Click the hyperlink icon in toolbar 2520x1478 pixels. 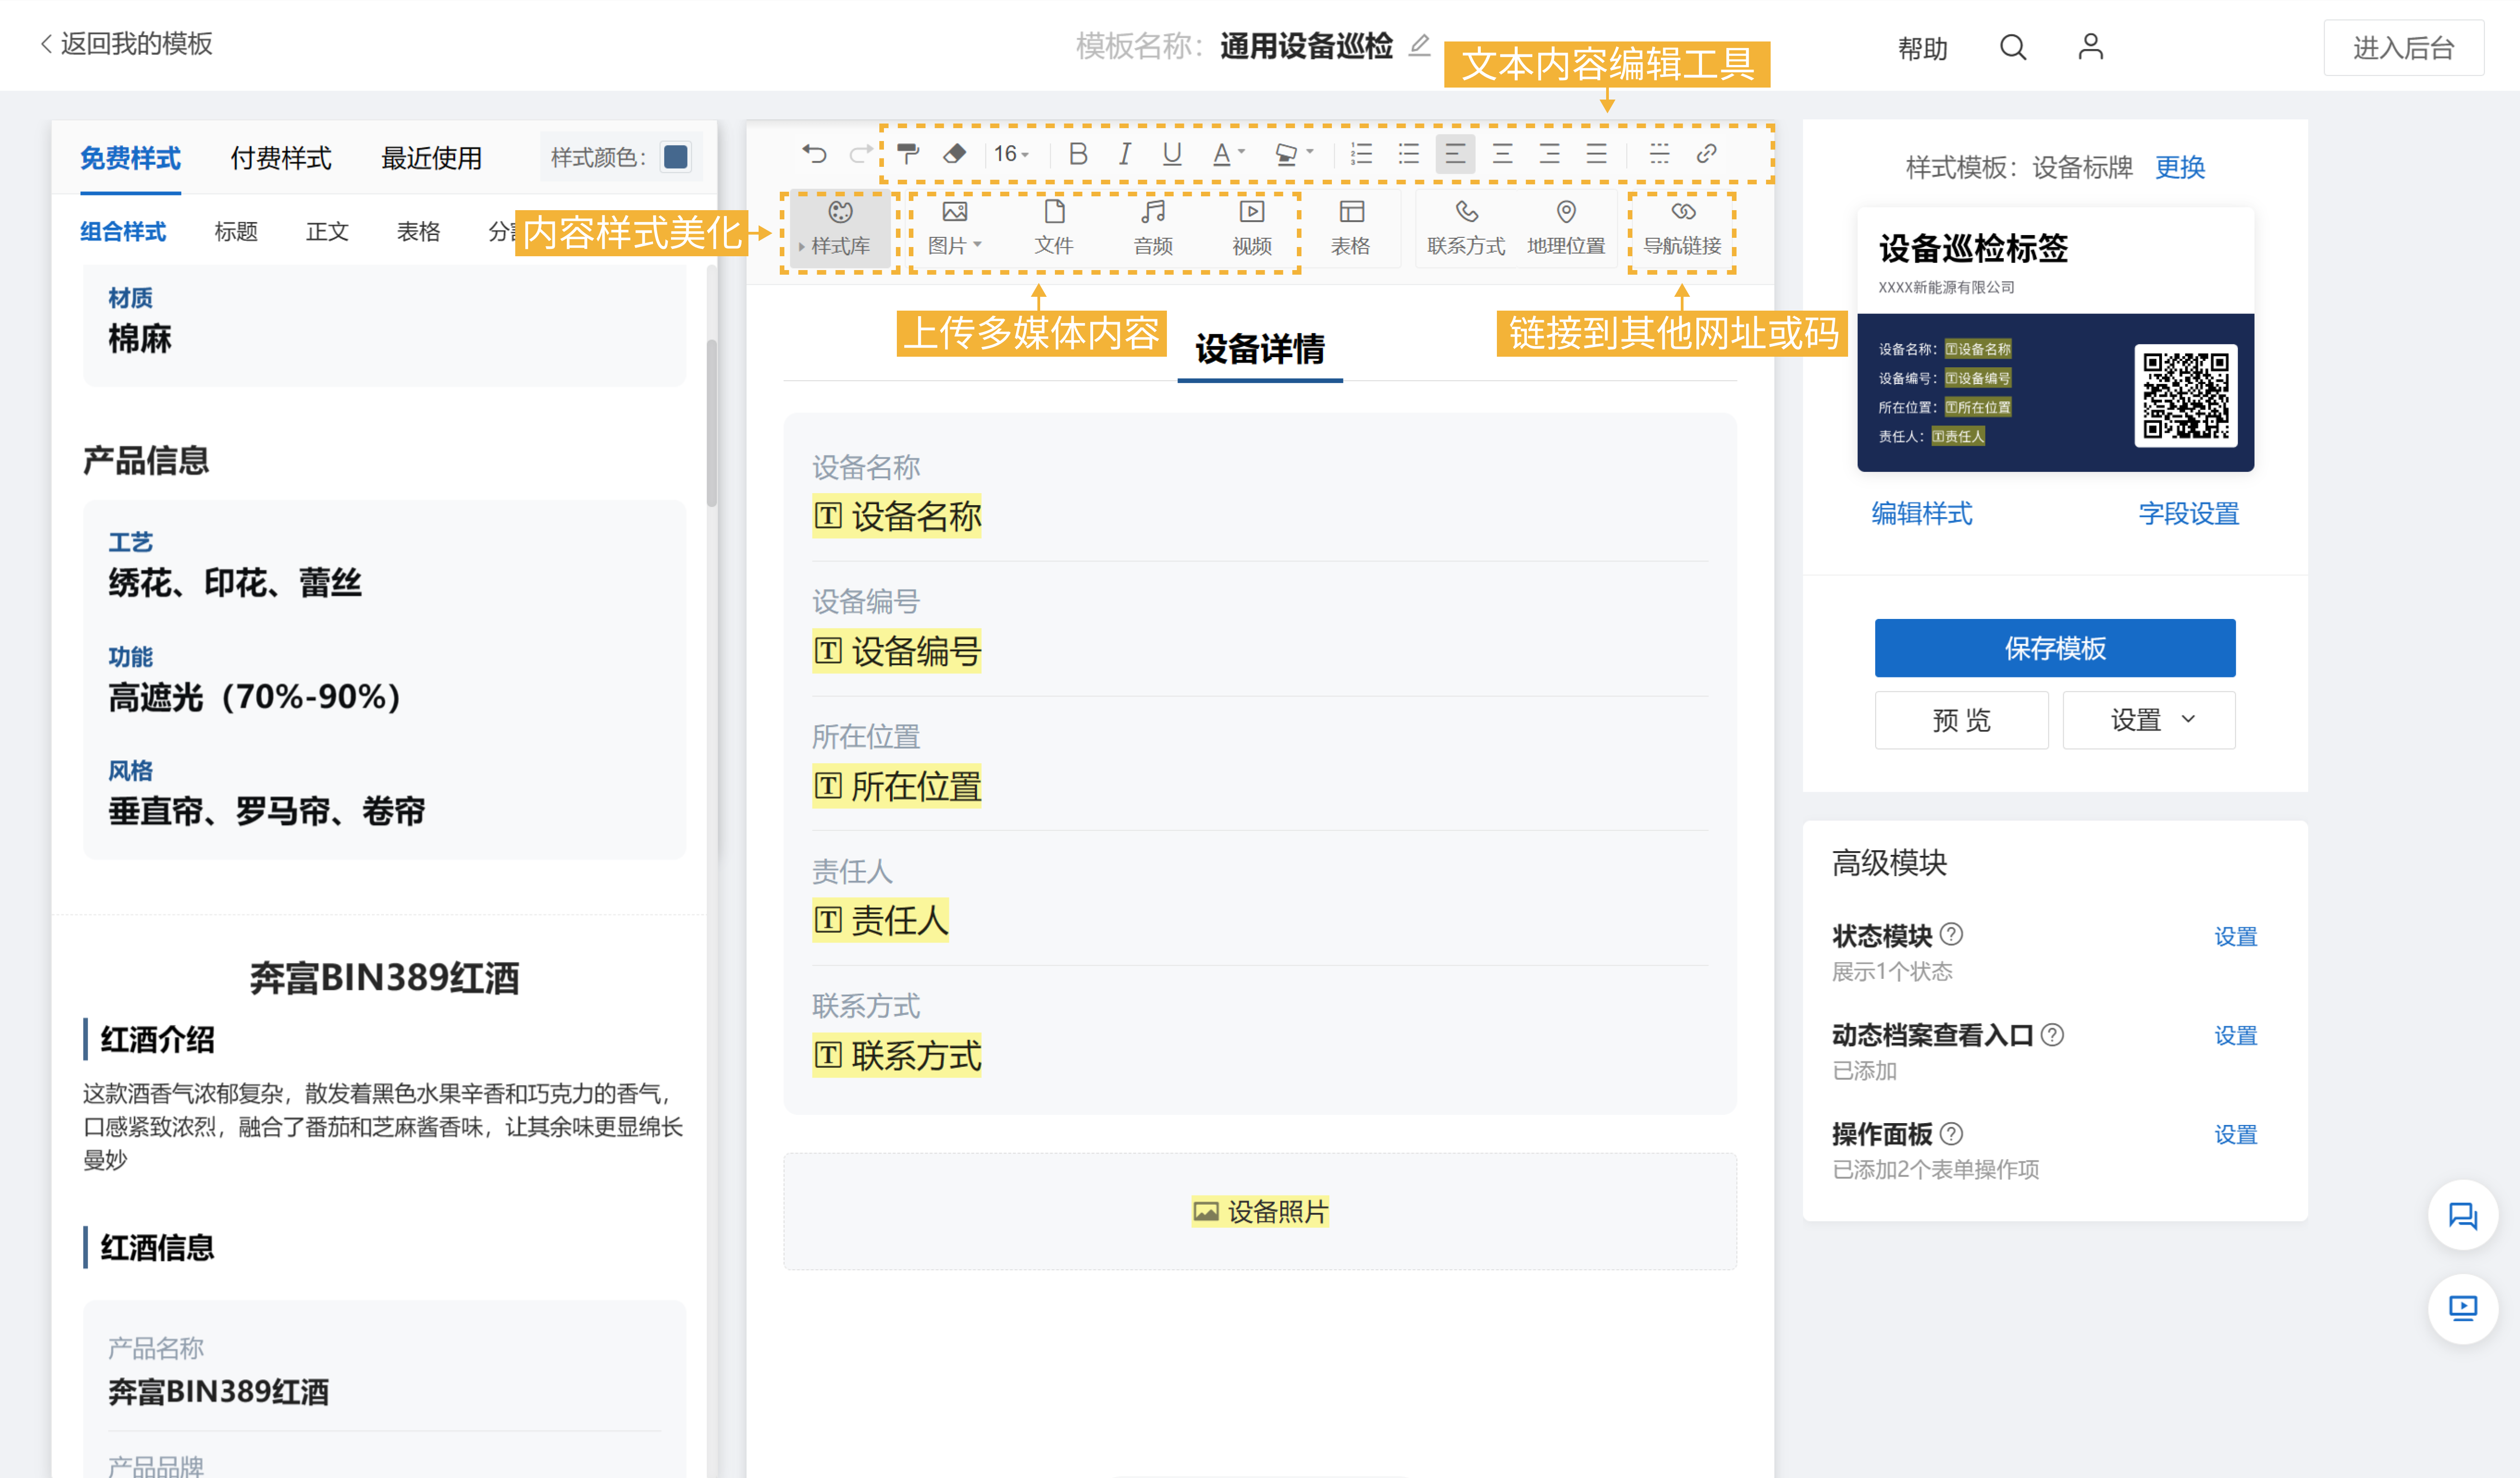[x=1706, y=154]
